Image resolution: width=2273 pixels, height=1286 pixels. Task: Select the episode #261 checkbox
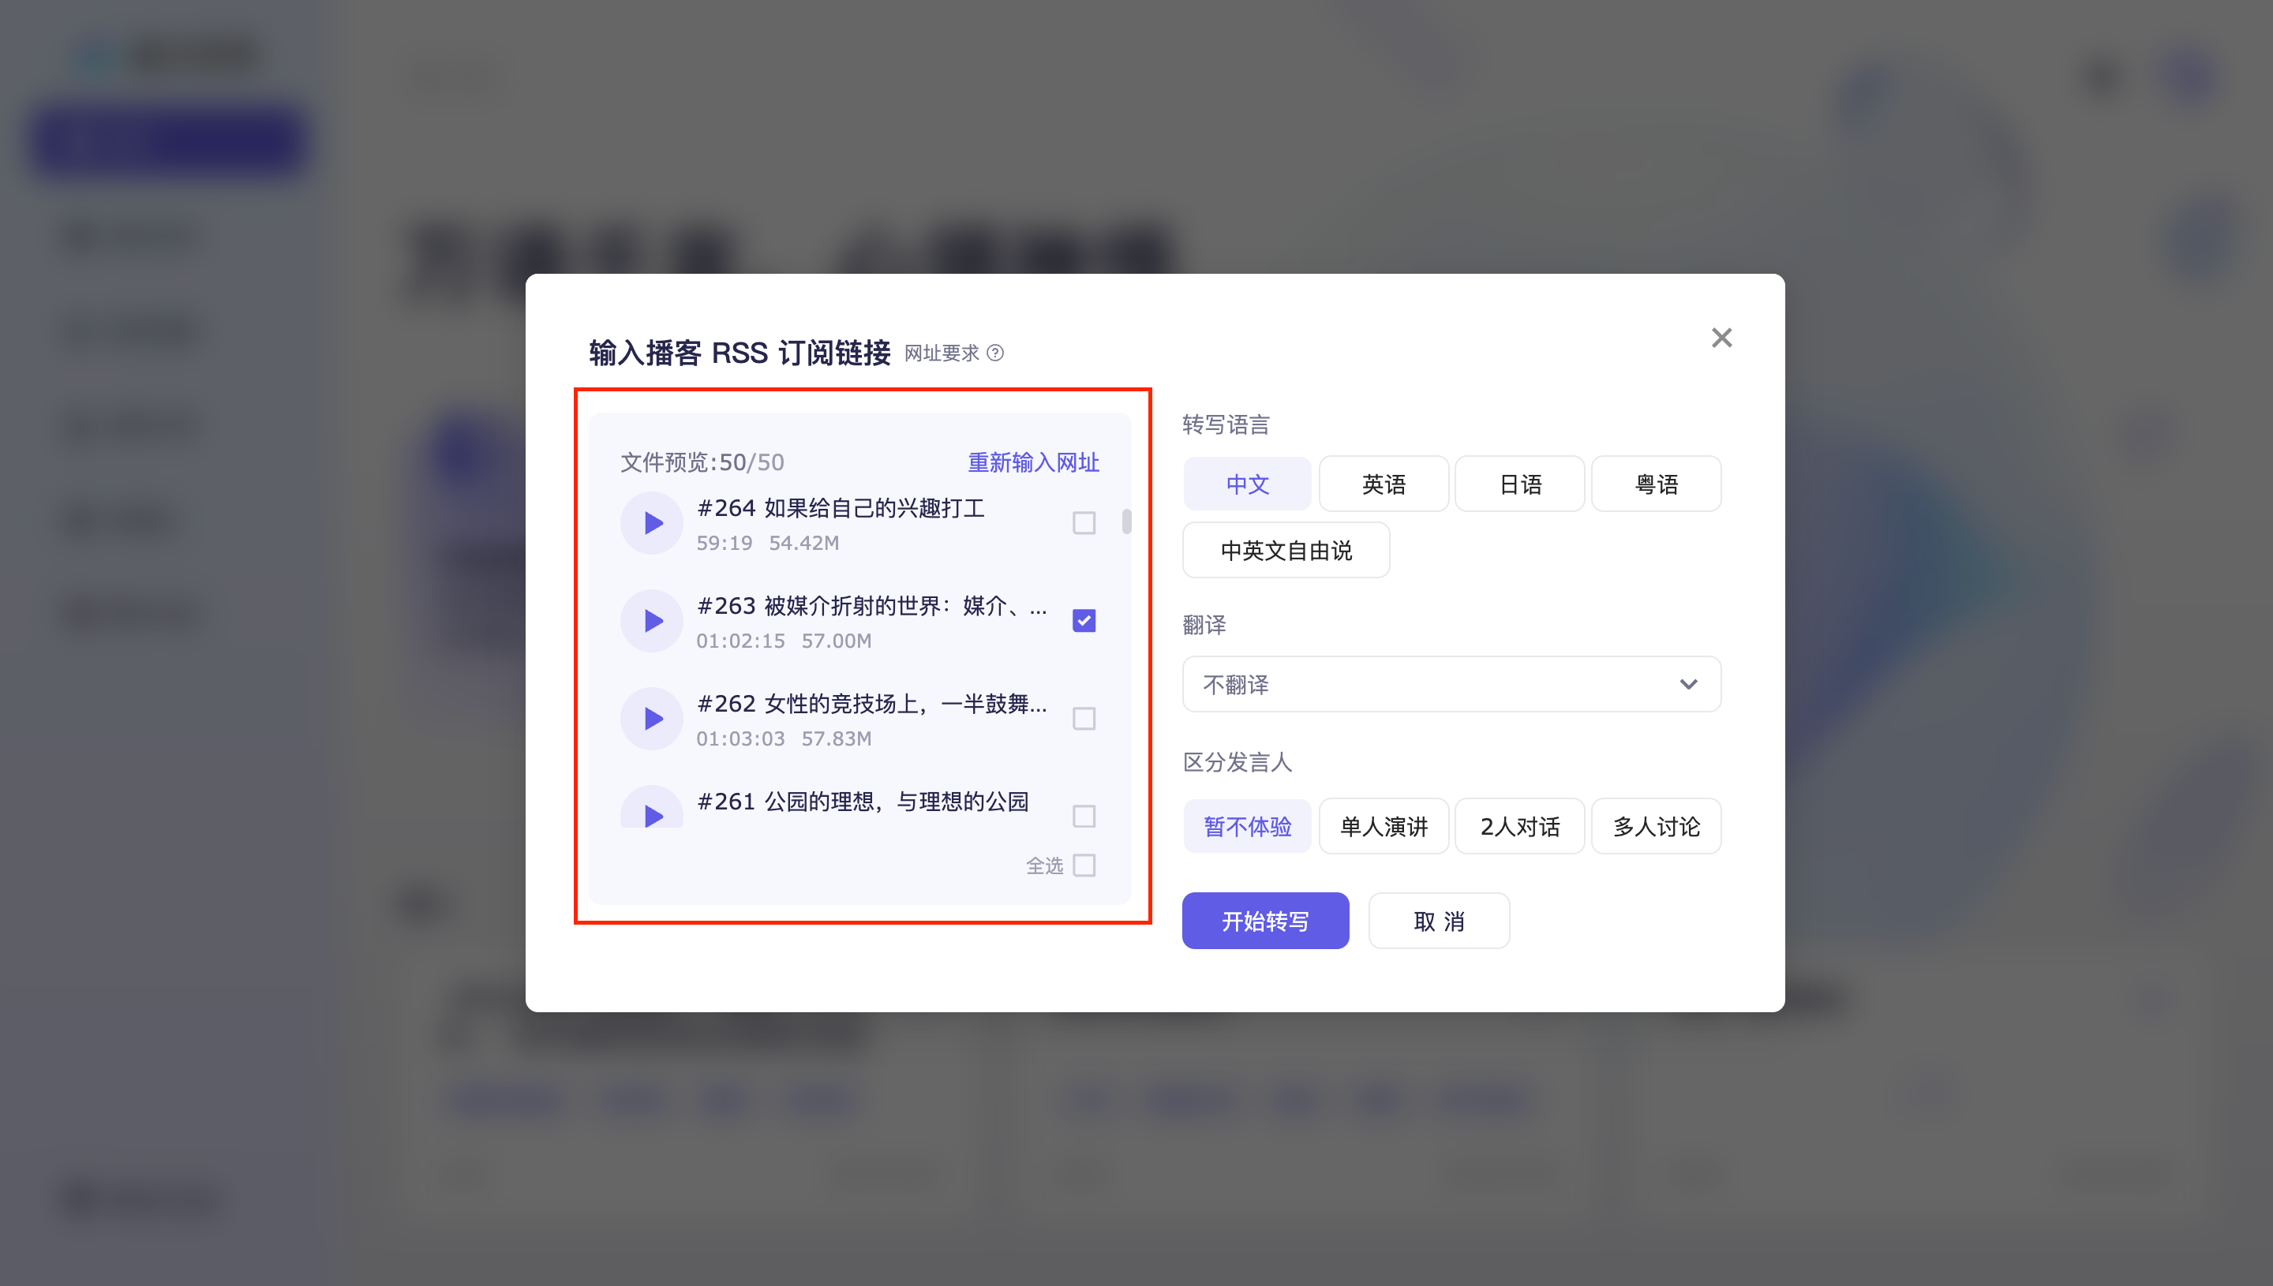click(x=1083, y=816)
